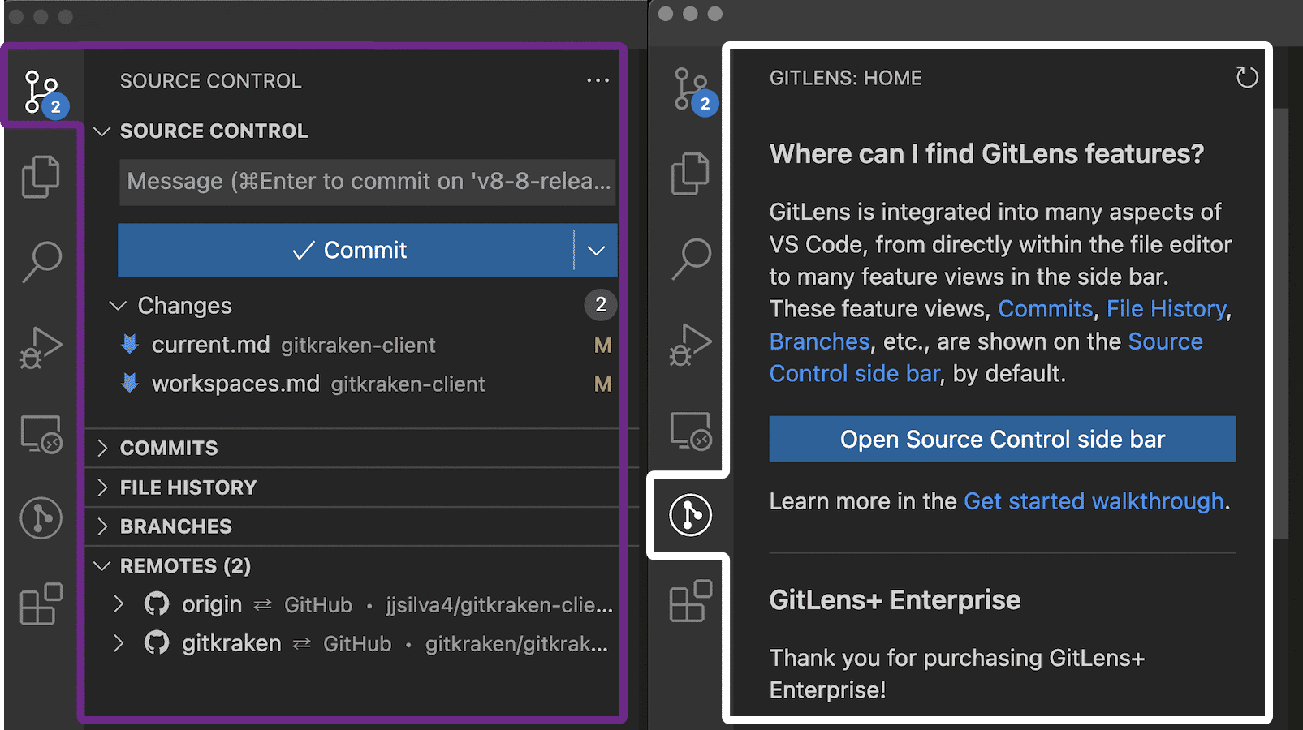Refresh the GitLens Home view
Viewport: 1303px width, 730px height.
pos(1246,78)
